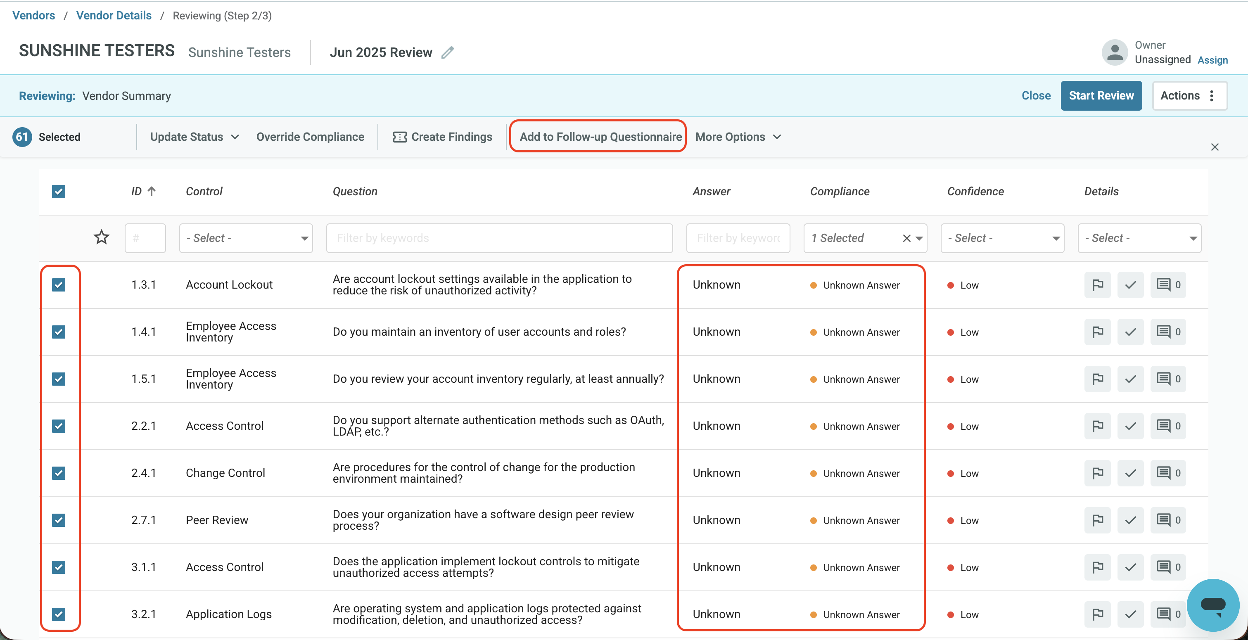
Task: Click the Compliance column header
Action: [840, 191]
